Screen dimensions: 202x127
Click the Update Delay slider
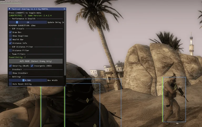point(28,22)
